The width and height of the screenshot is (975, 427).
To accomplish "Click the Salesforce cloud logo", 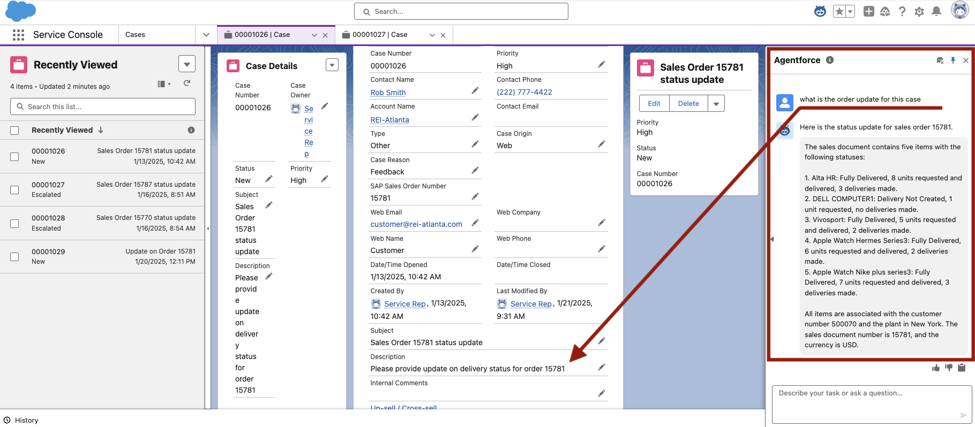I will coord(20,11).
